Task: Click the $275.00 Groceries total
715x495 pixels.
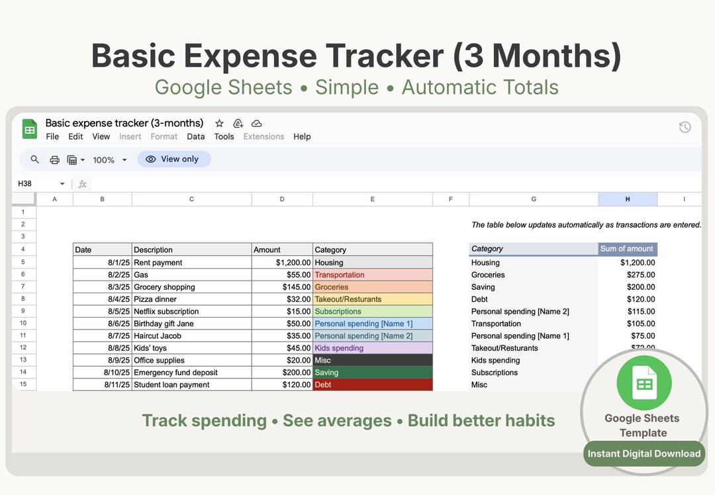Action: point(628,275)
